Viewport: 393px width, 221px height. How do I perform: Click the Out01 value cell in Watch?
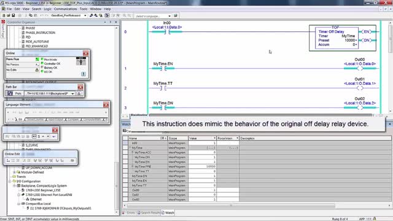[x=202, y=195]
